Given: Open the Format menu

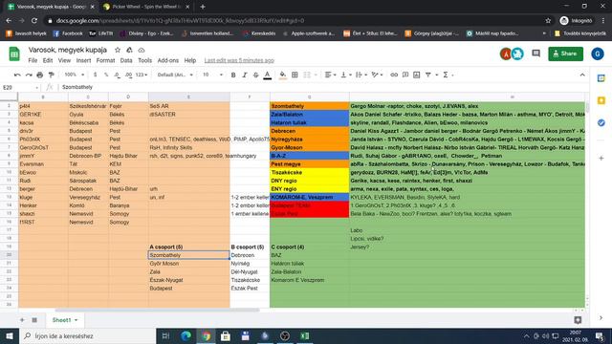Looking at the screenshot, I should pos(105,60).
